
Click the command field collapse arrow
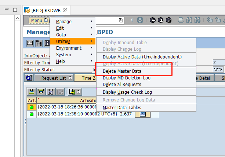point(131,20)
